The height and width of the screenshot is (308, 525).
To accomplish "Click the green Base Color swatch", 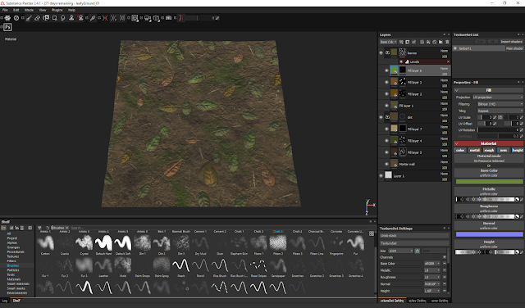I will pyautogui.click(x=489, y=182).
